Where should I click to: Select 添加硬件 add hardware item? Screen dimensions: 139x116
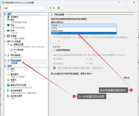pyautogui.click(x=14, y=17)
